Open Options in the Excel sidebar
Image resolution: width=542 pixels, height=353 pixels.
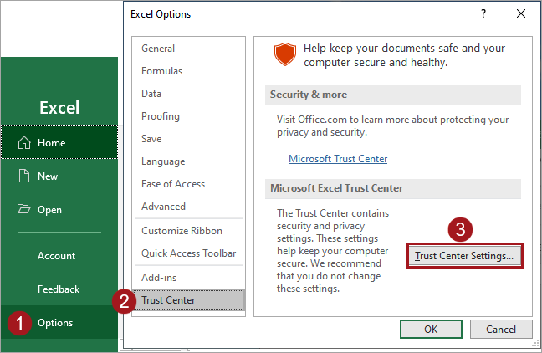55,323
